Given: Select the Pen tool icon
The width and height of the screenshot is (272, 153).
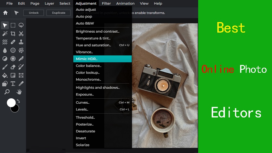Looking at the screenshot, I should point(21,59).
